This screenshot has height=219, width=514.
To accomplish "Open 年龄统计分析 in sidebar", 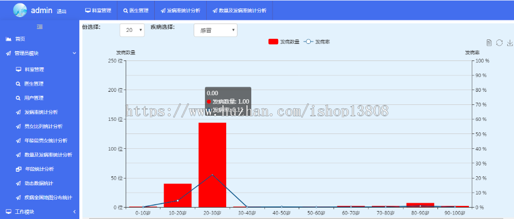I will (39, 169).
